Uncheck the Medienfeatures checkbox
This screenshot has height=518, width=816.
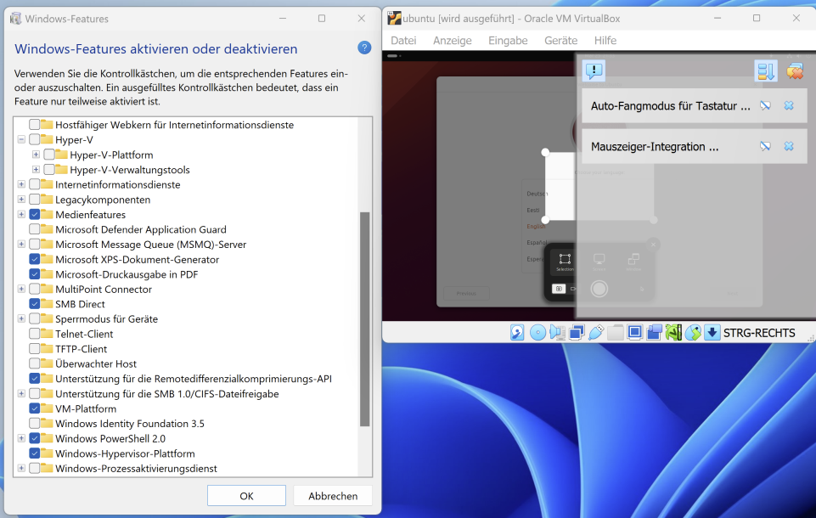pyautogui.click(x=34, y=215)
